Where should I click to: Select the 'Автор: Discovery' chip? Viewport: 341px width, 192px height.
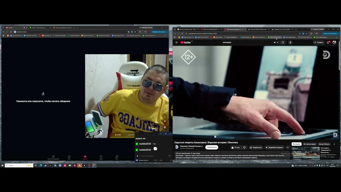[324, 144]
